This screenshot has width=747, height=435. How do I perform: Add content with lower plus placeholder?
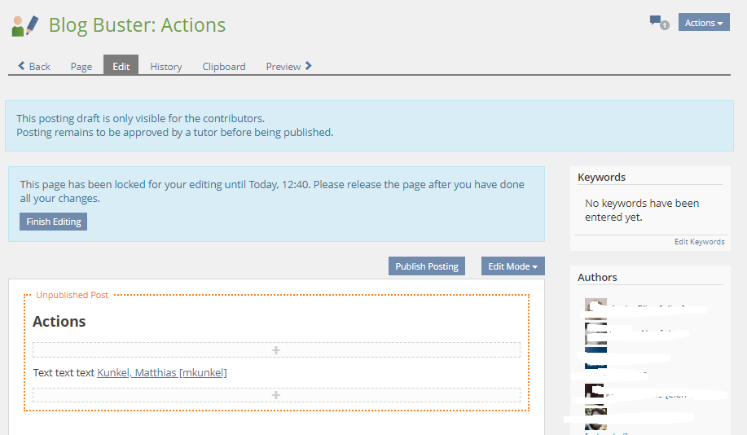point(276,395)
